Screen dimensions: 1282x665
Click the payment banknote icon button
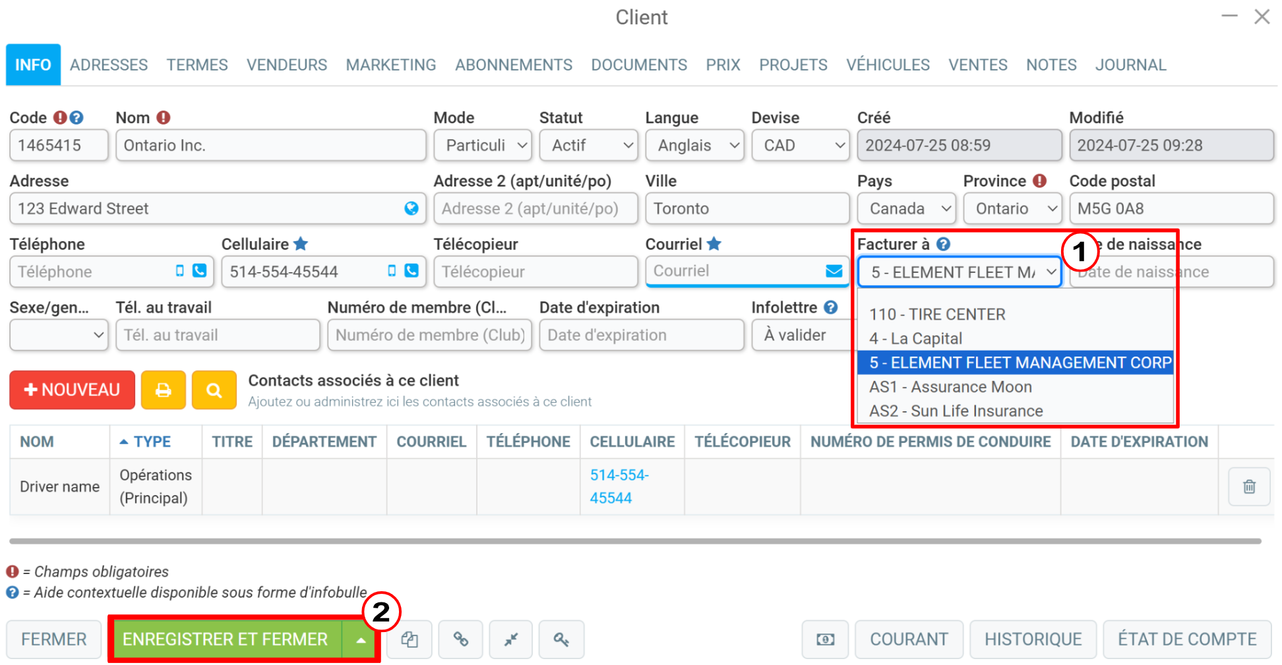(825, 639)
